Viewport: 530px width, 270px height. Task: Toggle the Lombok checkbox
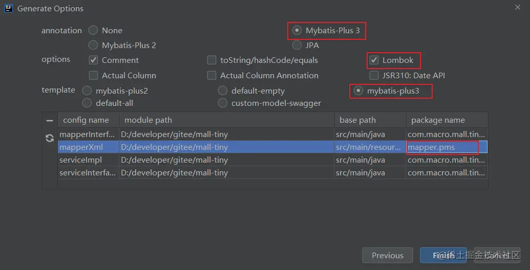(374, 60)
